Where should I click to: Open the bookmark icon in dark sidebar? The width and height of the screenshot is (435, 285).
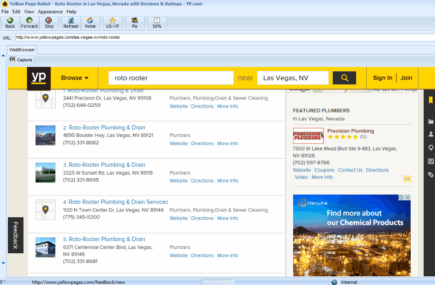(431, 100)
